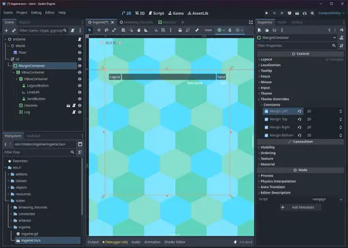Image resolution: width=348 pixels, height=248 pixels.
Task: Zoom in the canvas with the plus button
Action: tap(121, 43)
